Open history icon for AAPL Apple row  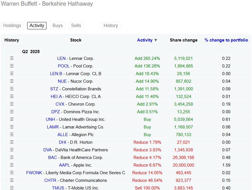[12, 165]
